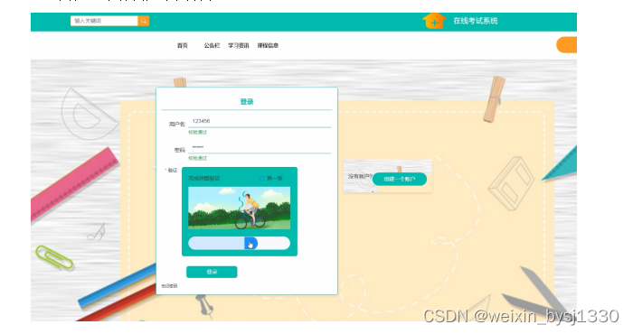Click the 校验通过 text under the username

coord(198,132)
